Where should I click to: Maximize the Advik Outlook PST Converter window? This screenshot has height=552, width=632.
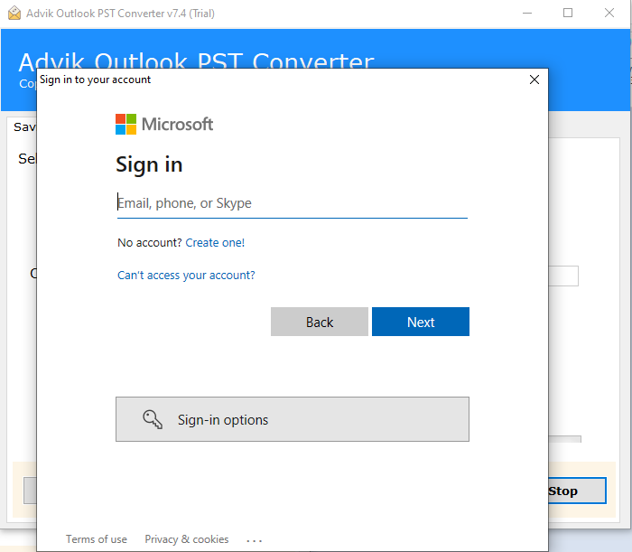[x=568, y=14]
